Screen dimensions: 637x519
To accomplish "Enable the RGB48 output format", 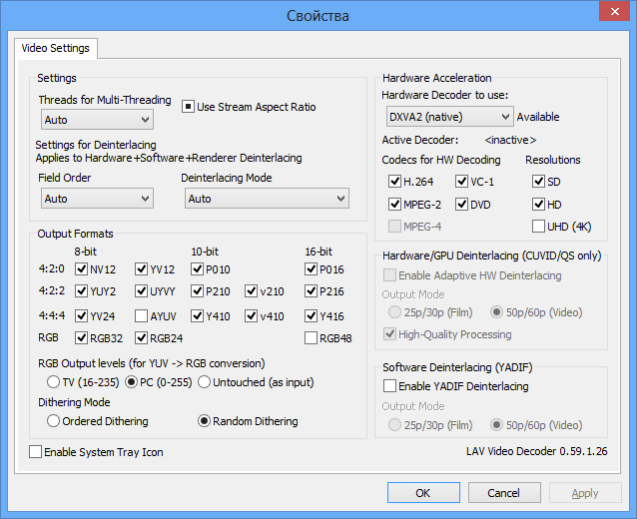I will (x=312, y=338).
